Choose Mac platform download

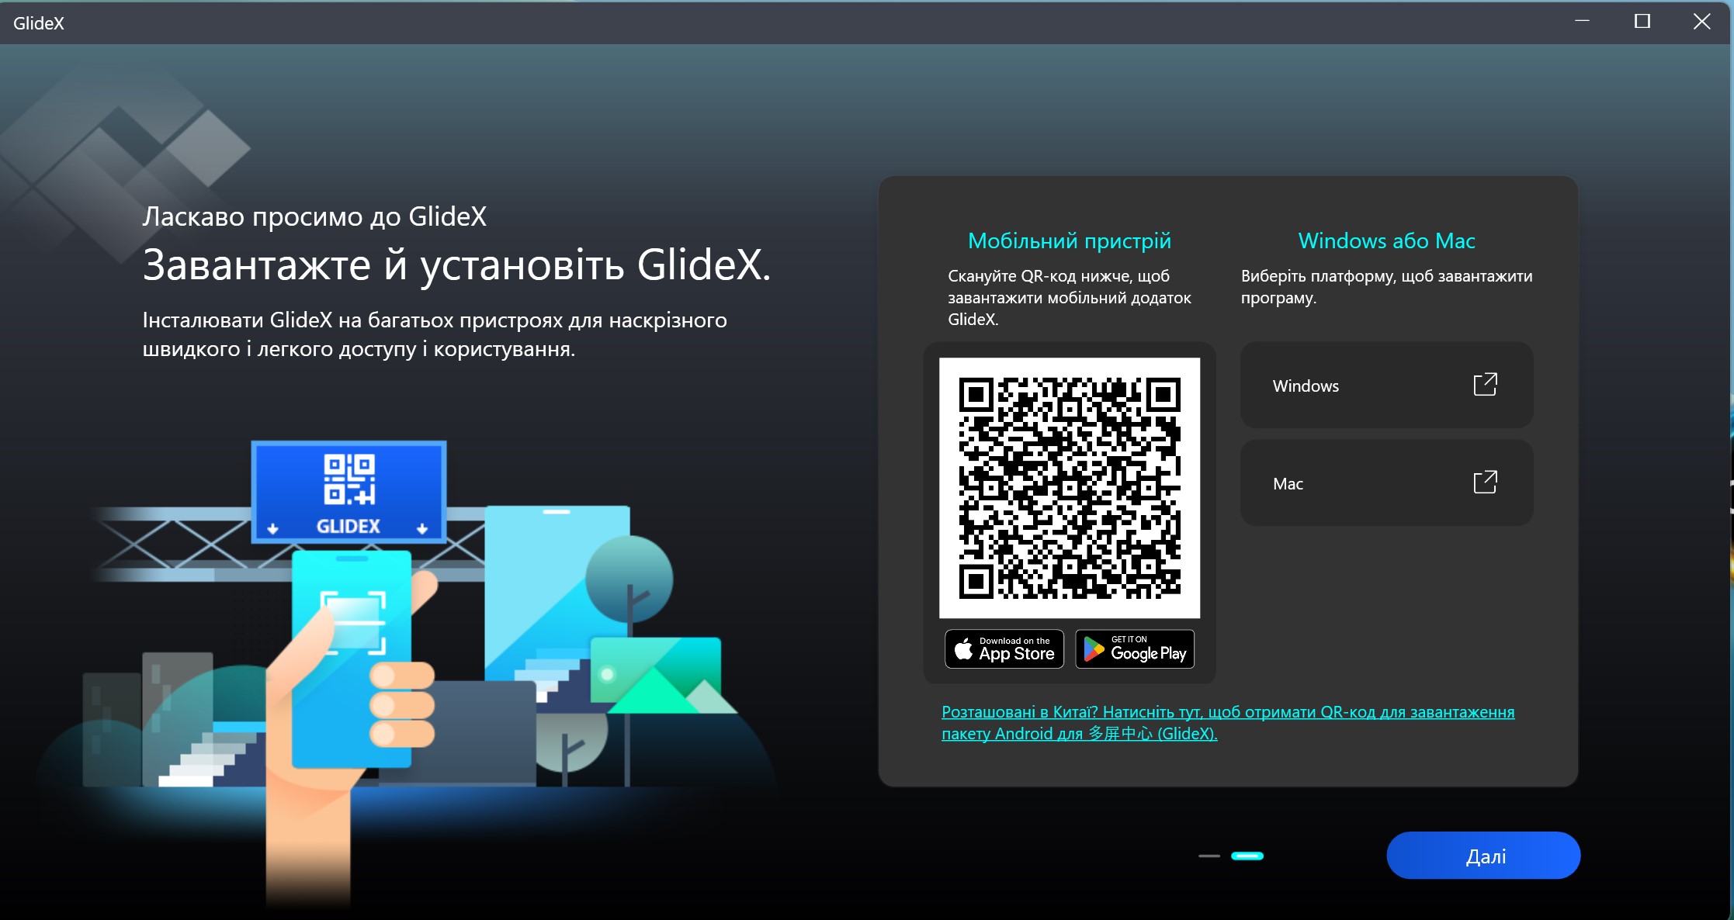tap(1386, 483)
